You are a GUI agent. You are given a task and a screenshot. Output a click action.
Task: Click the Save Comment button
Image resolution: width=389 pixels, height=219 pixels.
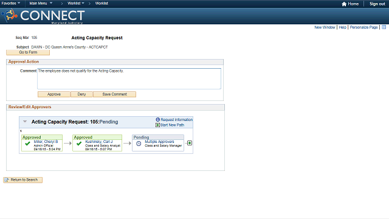115,94
